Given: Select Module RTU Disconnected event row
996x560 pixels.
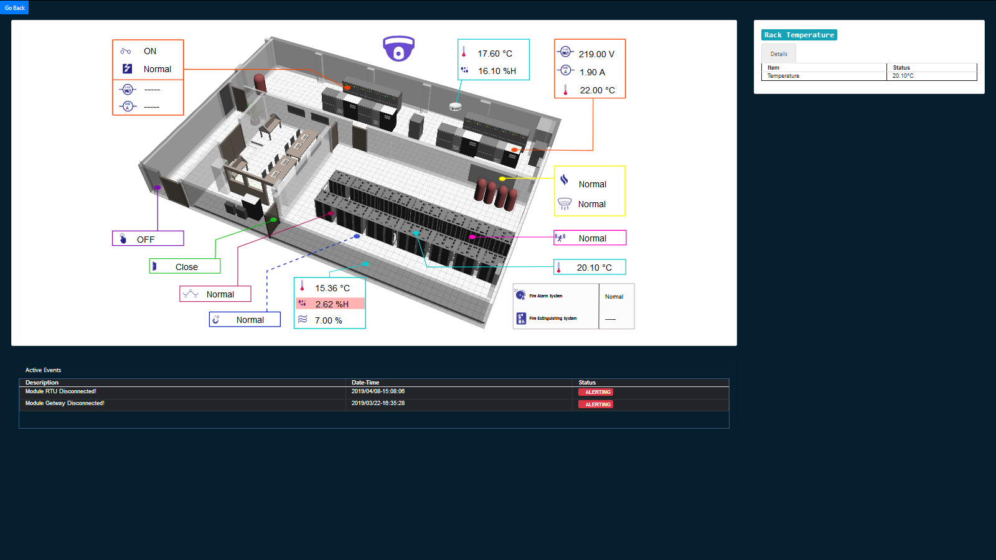Looking at the screenshot, I should [x=374, y=392].
